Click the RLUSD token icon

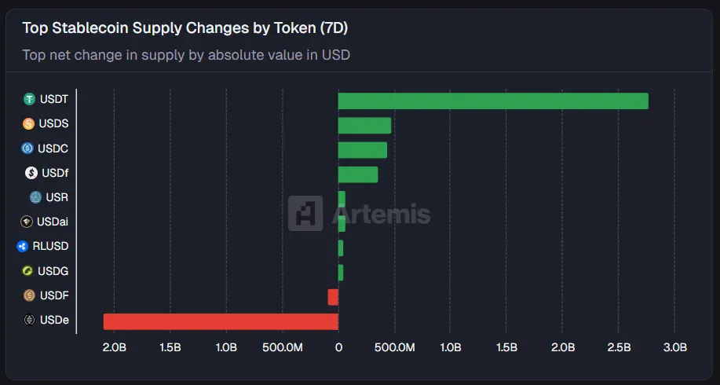[22, 246]
